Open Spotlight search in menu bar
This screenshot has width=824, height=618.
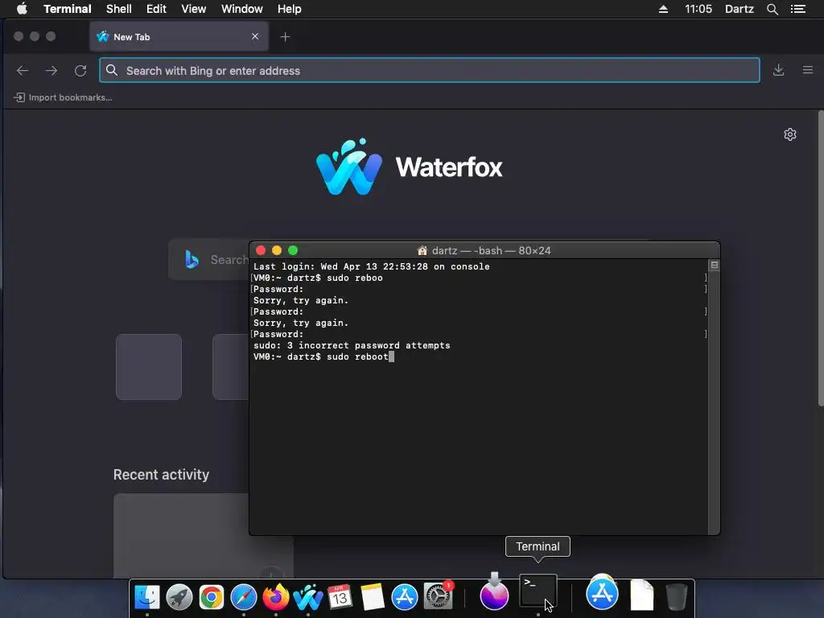772,9
